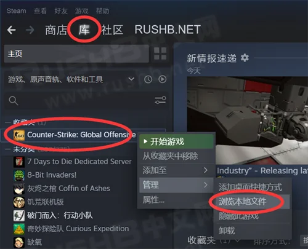
Task: Expand 游戏、原声音轨、软件和工具 filter dropdown
Action: click(131, 79)
